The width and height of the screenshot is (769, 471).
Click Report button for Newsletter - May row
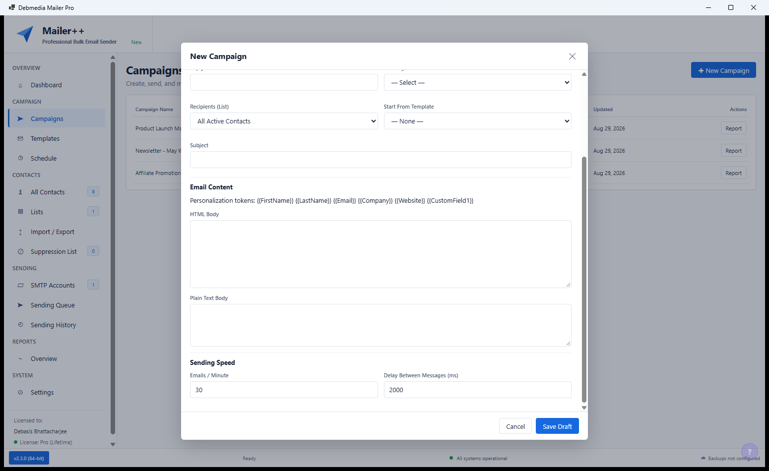point(733,151)
